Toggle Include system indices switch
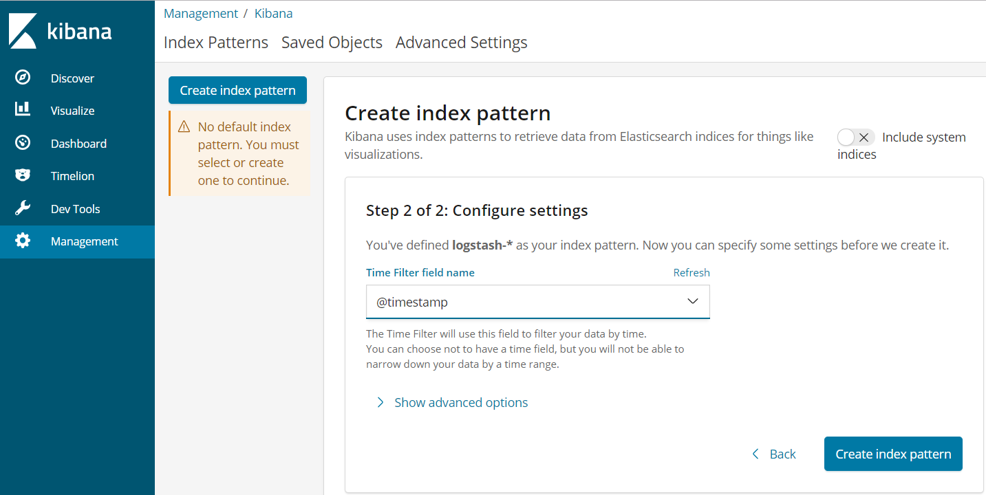 [855, 137]
